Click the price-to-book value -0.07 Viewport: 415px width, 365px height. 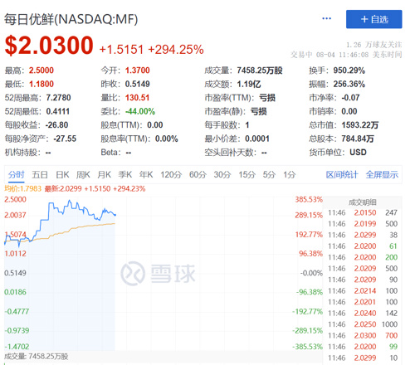click(x=350, y=98)
